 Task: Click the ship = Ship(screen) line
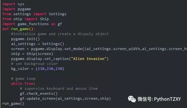(32, 54)
